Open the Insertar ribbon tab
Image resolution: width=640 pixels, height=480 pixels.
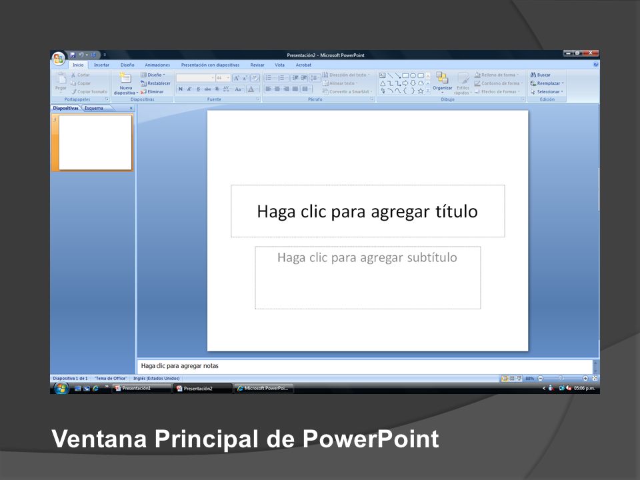point(101,65)
